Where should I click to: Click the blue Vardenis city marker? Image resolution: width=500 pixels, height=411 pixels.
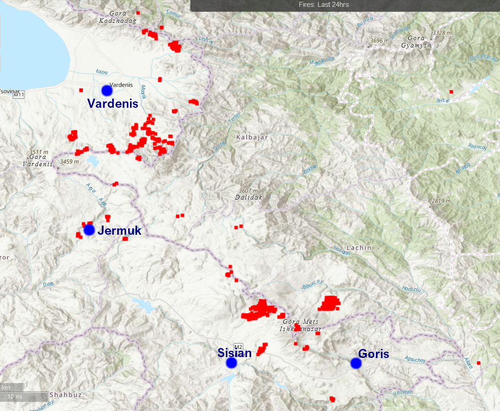(107, 90)
